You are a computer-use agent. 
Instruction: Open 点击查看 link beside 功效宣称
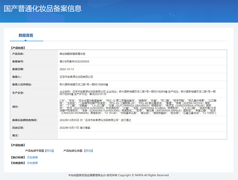pyautogui.click(x=32, y=163)
